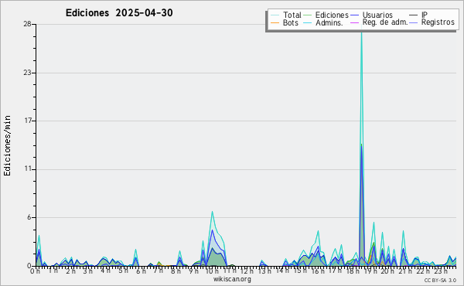
Task: Click the '13 h' x-axis label
Action: [x=264, y=271]
